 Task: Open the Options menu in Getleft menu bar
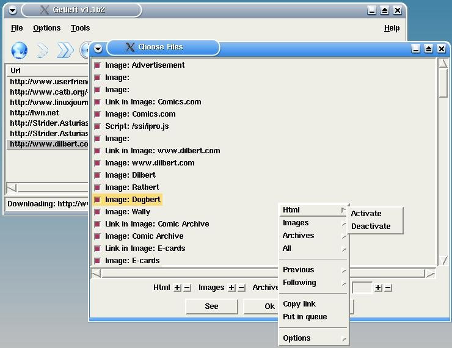click(x=46, y=28)
